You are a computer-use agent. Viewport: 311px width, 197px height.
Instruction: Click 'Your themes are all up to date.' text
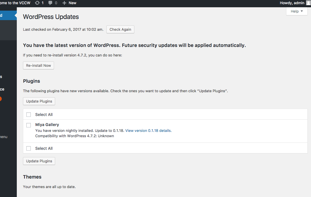[49, 187]
